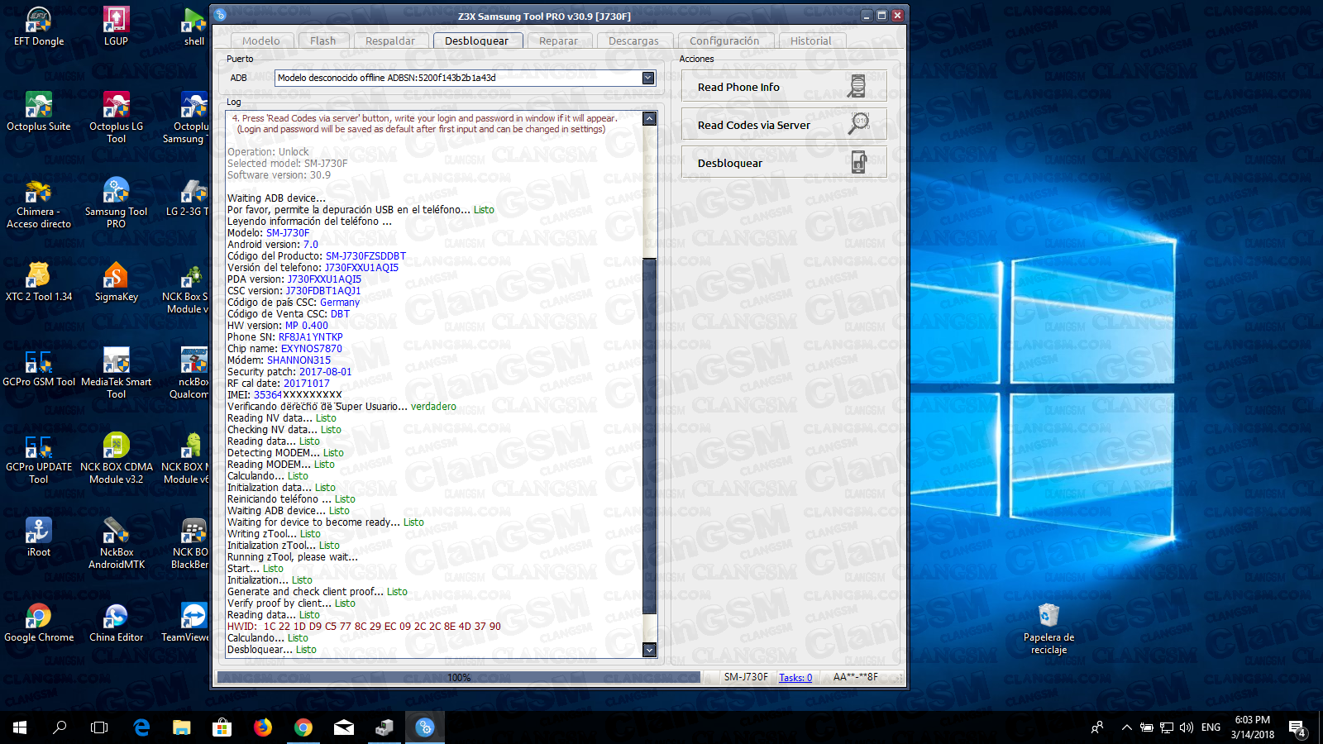Viewport: 1323px width, 744px height.
Task: Open the volume control tray icon
Action: point(1187,727)
